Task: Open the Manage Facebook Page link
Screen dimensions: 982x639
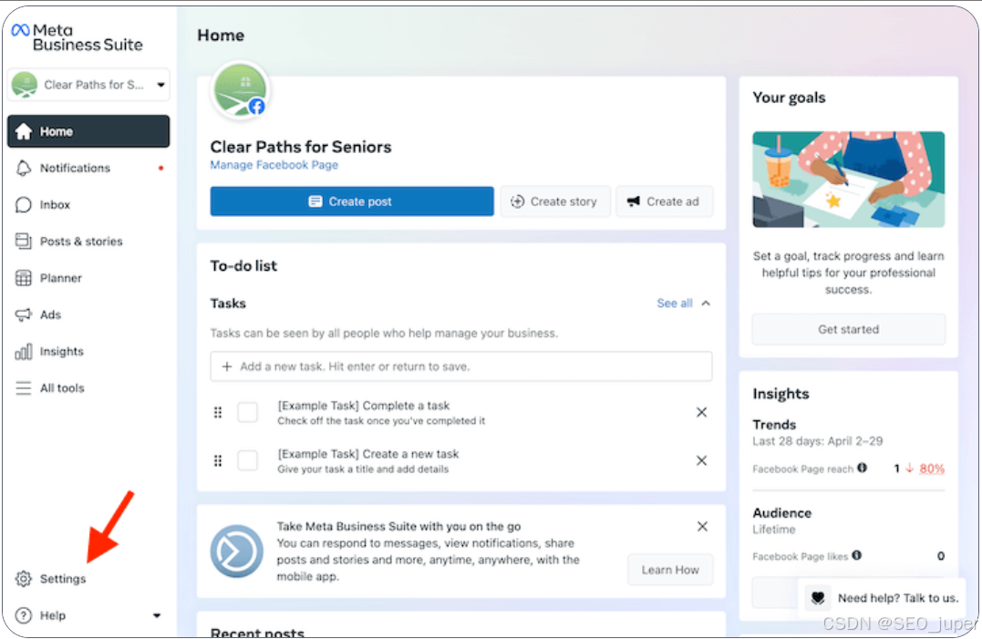Action: point(274,165)
